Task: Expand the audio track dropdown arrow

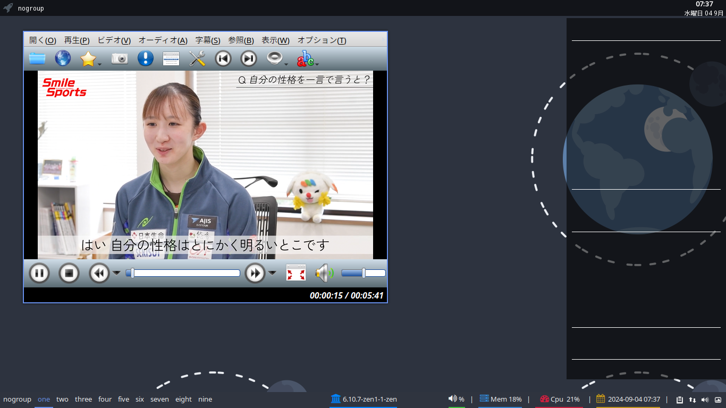Action: point(286,64)
